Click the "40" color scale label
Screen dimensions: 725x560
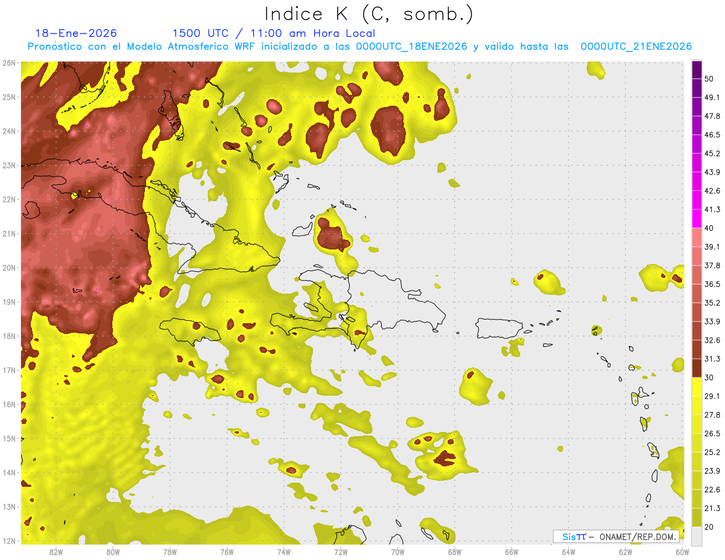pyautogui.click(x=710, y=228)
